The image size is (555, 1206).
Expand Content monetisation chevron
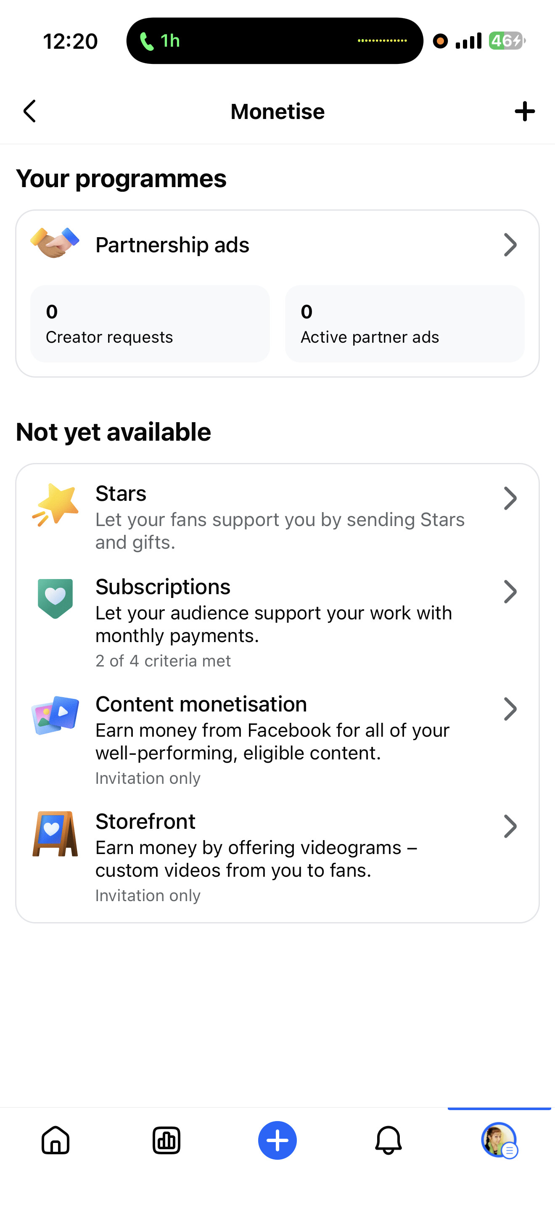[x=510, y=709]
